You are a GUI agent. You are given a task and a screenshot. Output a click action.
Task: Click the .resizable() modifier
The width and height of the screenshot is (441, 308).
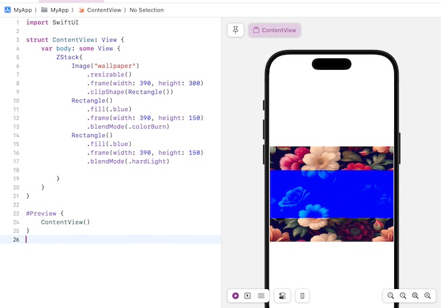(109, 75)
